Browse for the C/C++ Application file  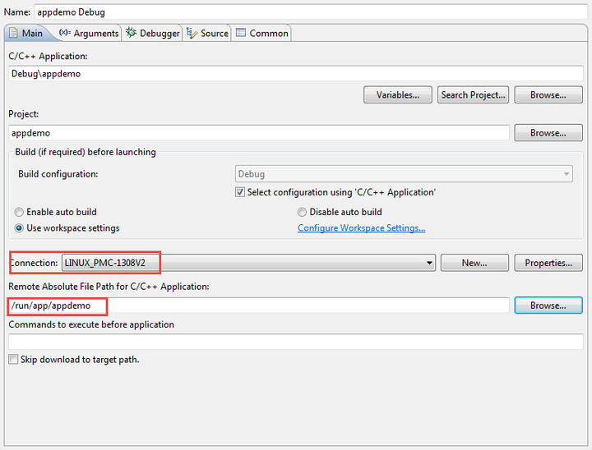(x=548, y=94)
